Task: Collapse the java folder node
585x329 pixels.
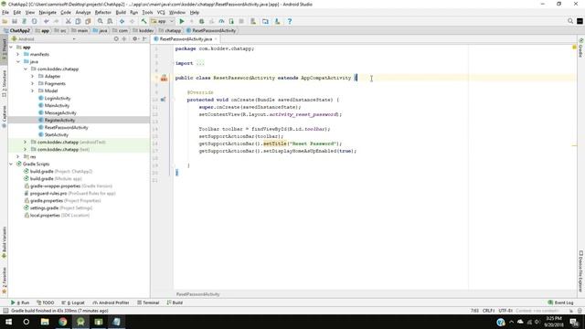Action: [18, 61]
